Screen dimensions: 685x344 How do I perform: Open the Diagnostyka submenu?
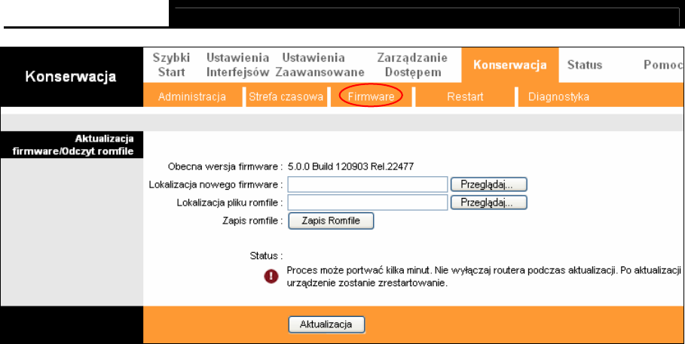pos(558,96)
